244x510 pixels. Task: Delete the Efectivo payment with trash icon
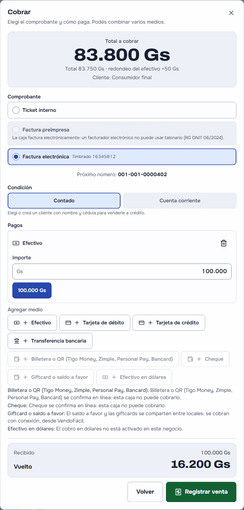pyautogui.click(x=224, y=243)
